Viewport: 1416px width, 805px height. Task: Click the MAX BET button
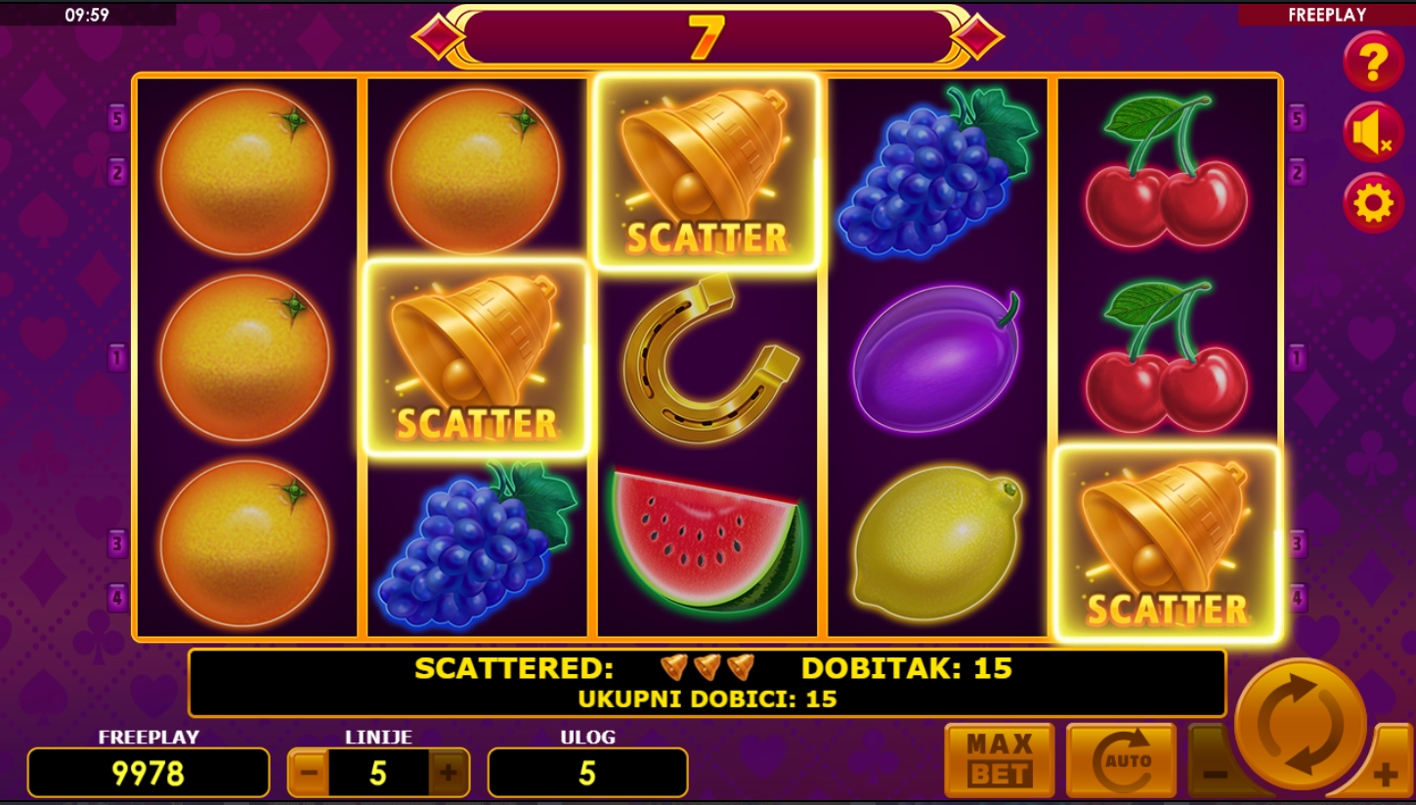(x=1000, y=760)
